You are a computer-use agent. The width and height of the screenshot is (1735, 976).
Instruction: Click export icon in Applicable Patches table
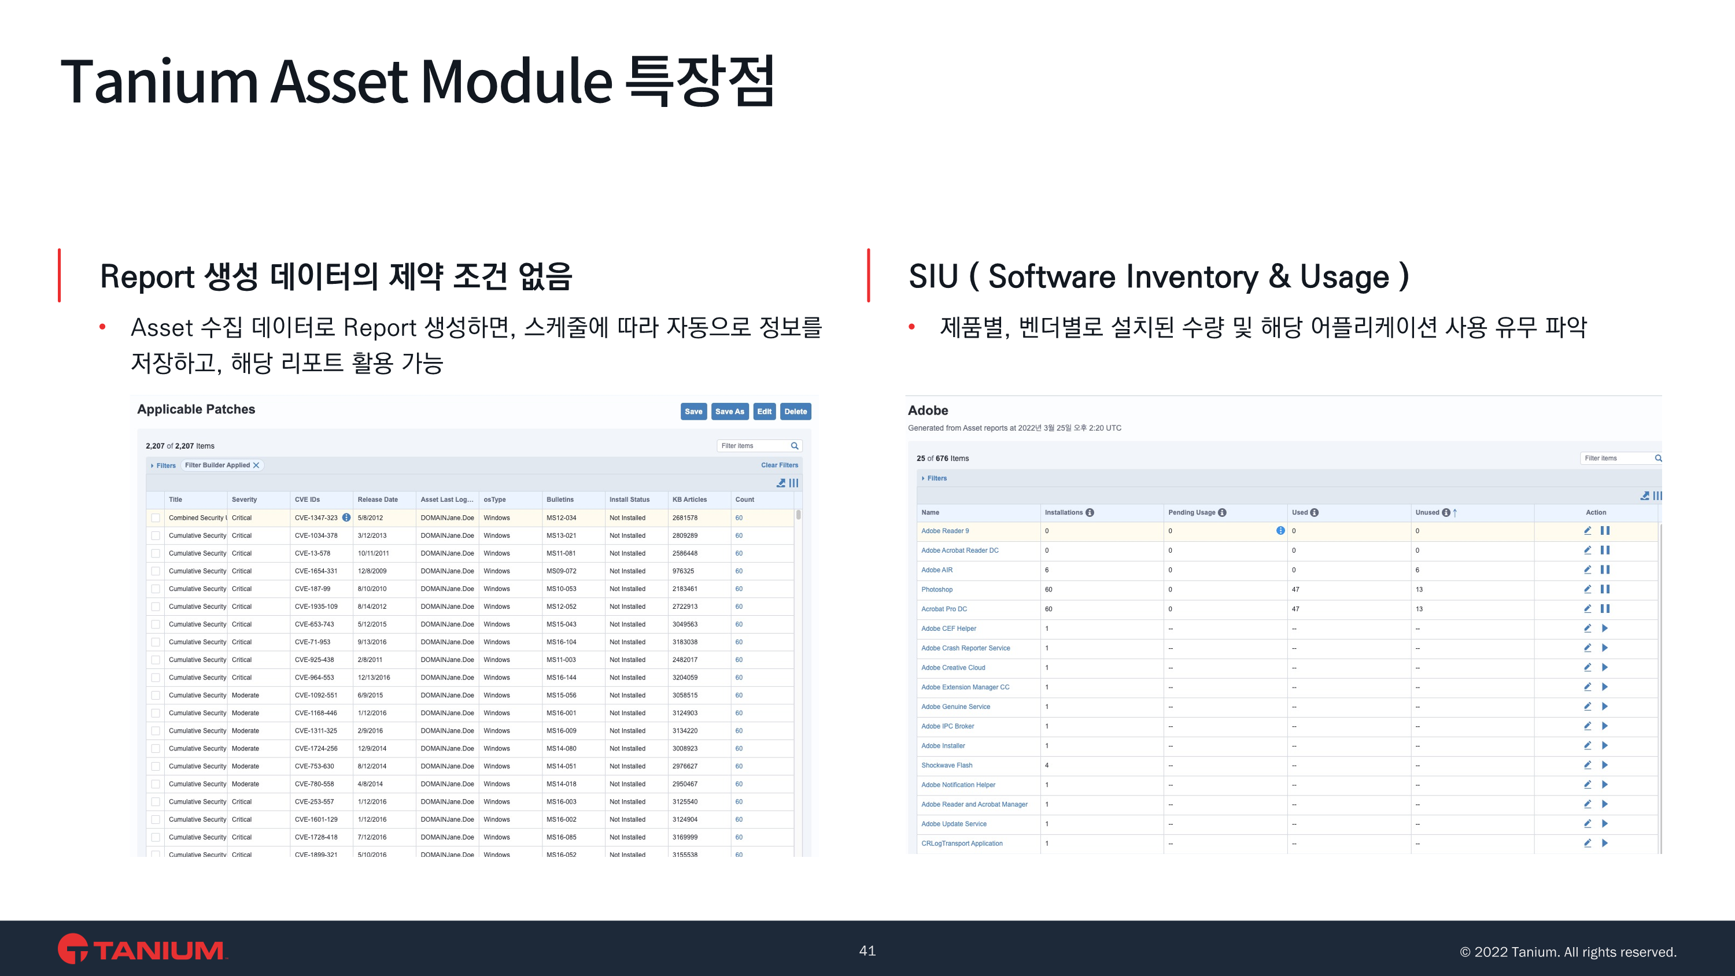pyautogui.click(x=781, y=483)
